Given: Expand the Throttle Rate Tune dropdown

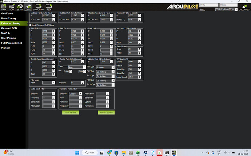Looking at the screenshot, I should tap(75, 67).
